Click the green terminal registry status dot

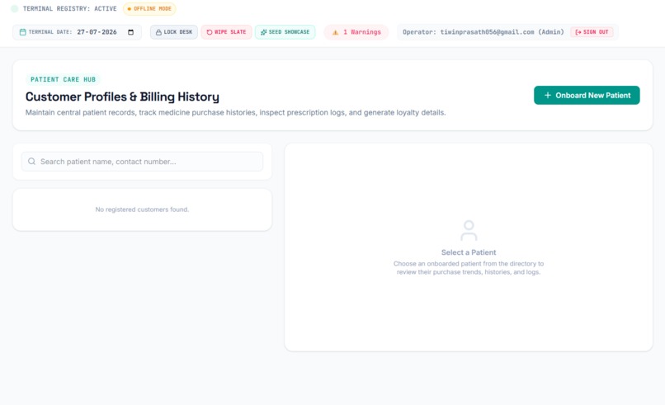[x=14, y=8]
